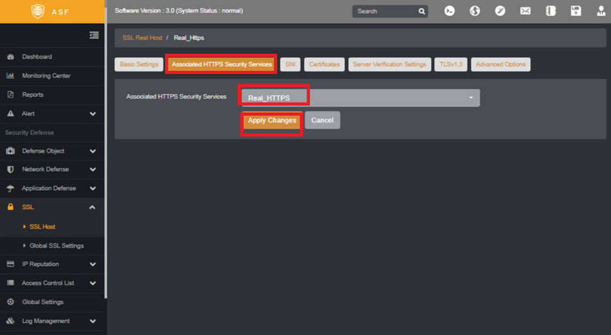Click the Apply Changes button

(272, 120)
